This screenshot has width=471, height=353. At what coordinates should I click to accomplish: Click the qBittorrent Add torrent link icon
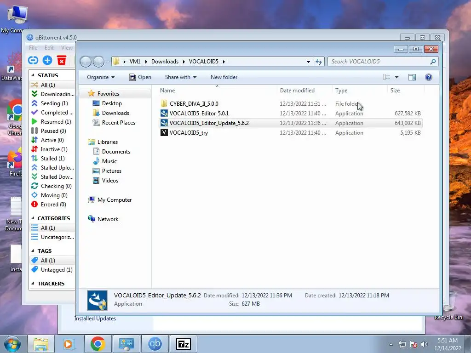33,60
